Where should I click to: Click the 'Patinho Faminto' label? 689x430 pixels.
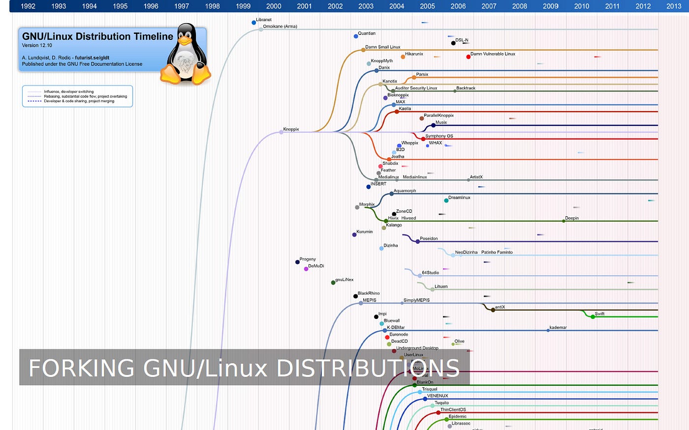pyautogui.click(x=497, y=253)
